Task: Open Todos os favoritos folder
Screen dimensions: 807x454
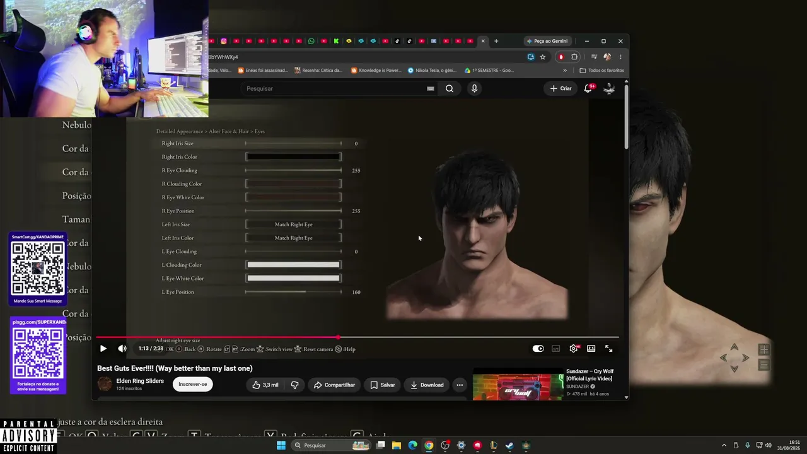Action: (x=602, y=71)
